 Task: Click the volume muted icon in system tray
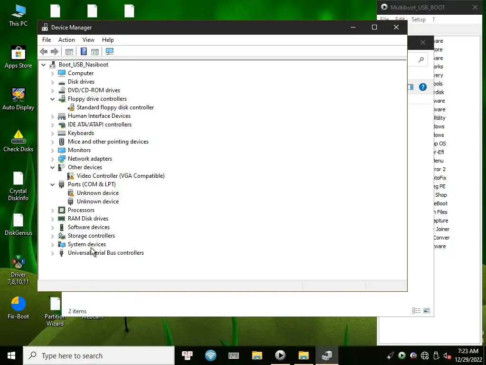[x=447, y=356]
